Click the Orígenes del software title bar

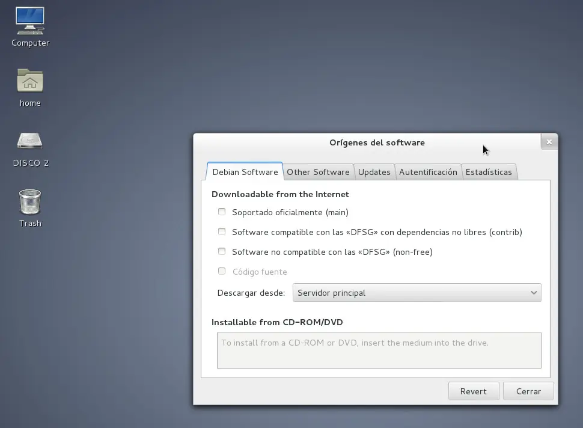[377, 143]
